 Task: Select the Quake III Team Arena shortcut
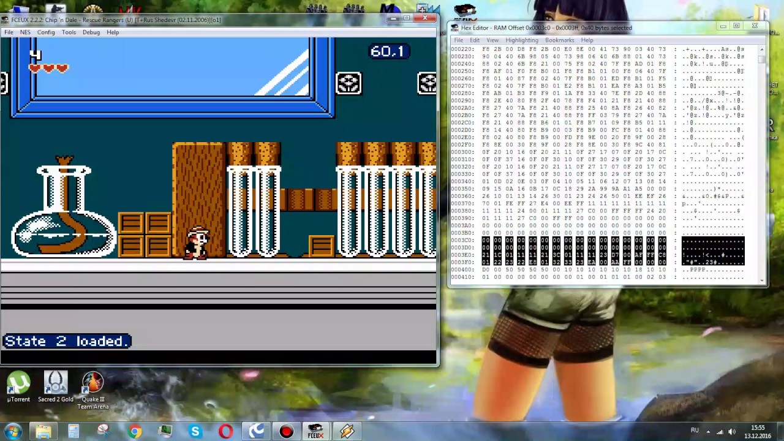pos(93,391)
